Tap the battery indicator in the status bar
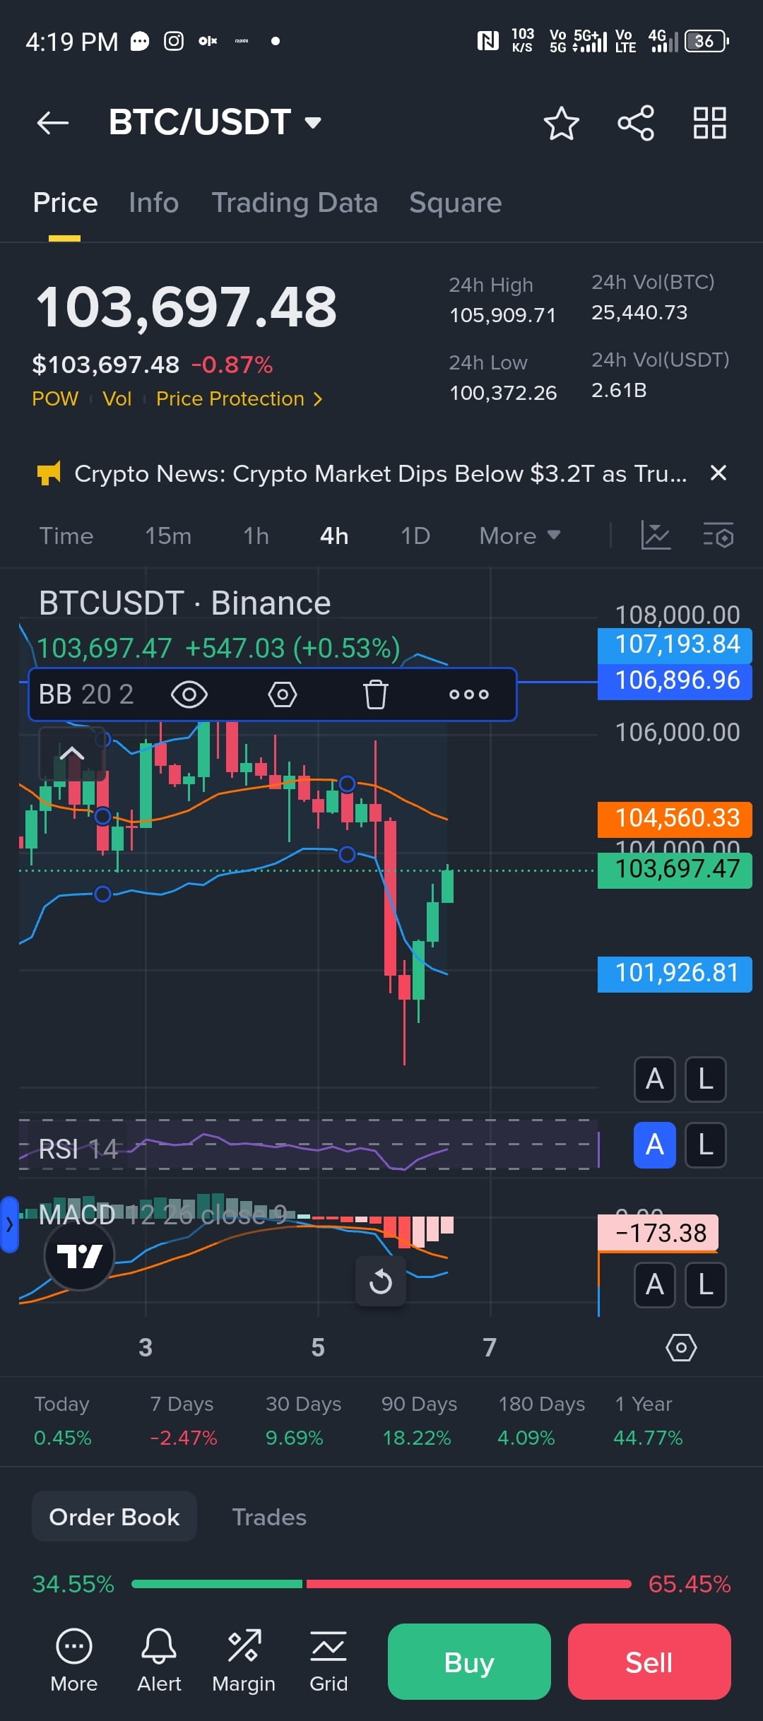763x1721 pixels. pyautogui.click(x=707, y=41)
